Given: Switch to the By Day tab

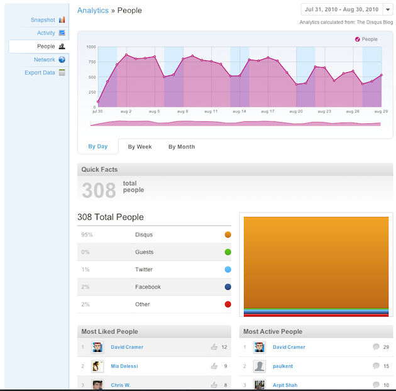Looking at the screenshot, I should point(98,146).
